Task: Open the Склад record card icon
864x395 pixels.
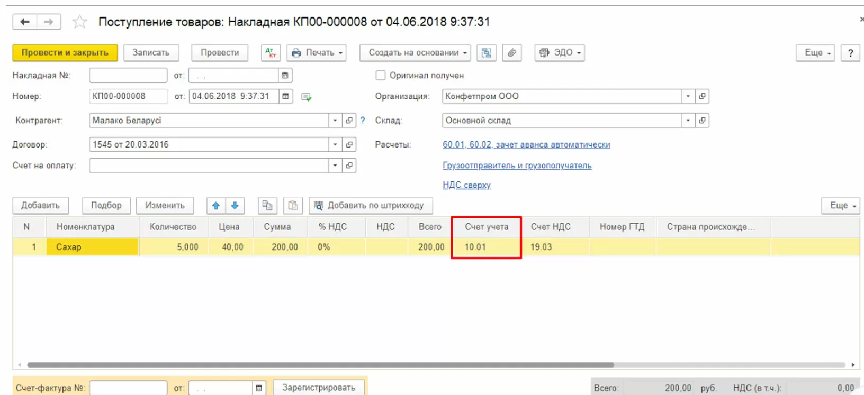Action: [x=702, y=121]
